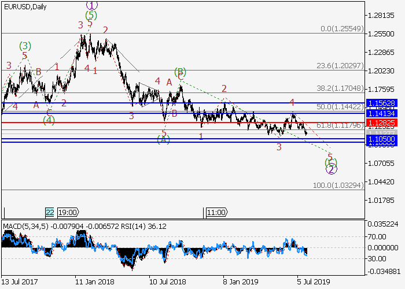Select the green (4) wave label
This screenshot has height=289, width=405.
pyautogui.click(x=49, y=120)
